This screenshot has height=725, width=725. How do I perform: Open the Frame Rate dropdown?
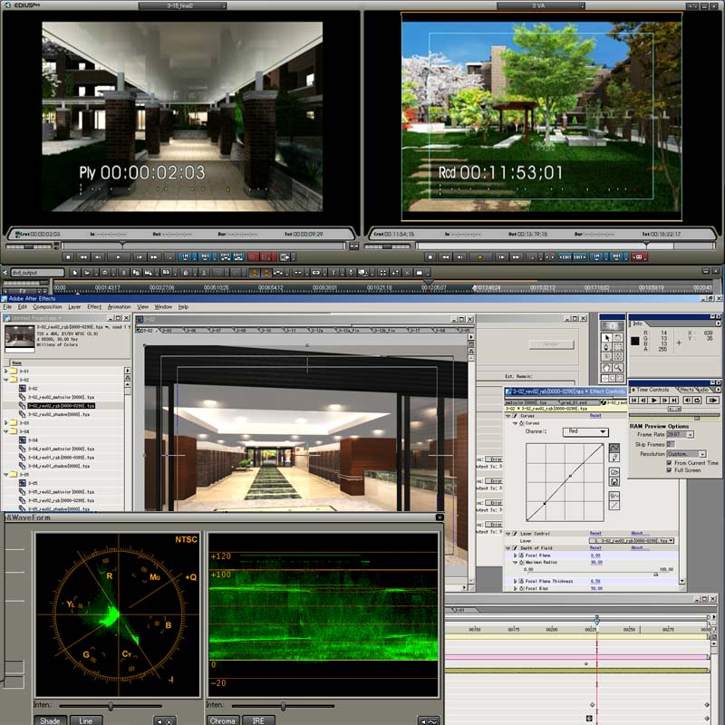pos(681,435)
